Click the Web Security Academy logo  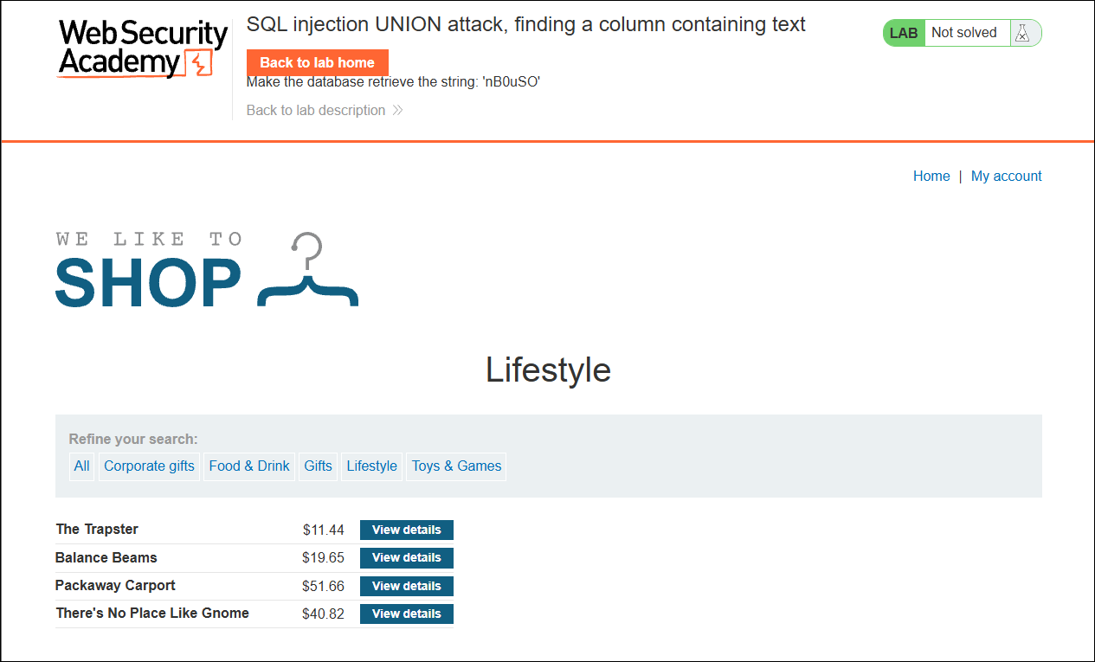click(144, 49)
